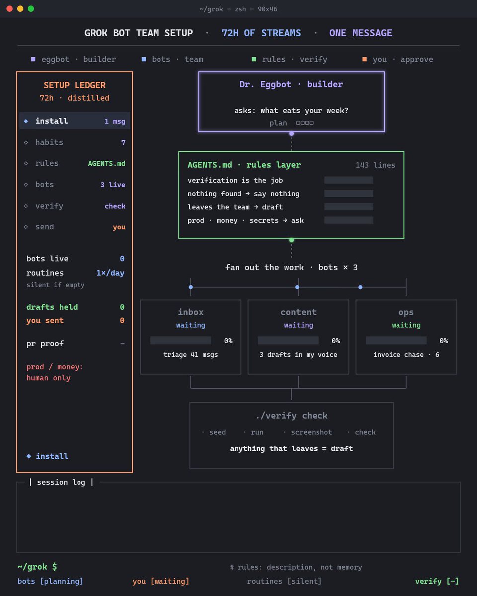Click the bar next to nothing found → say nothing
The height and width of the screenshot is (596, 477).
pyautogui.click(x=349, y=193)
